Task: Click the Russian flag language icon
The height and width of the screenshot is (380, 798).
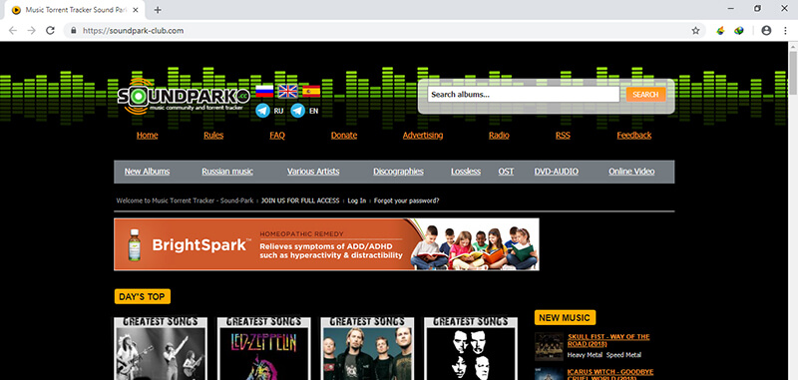Action: [x=264, y=92]
